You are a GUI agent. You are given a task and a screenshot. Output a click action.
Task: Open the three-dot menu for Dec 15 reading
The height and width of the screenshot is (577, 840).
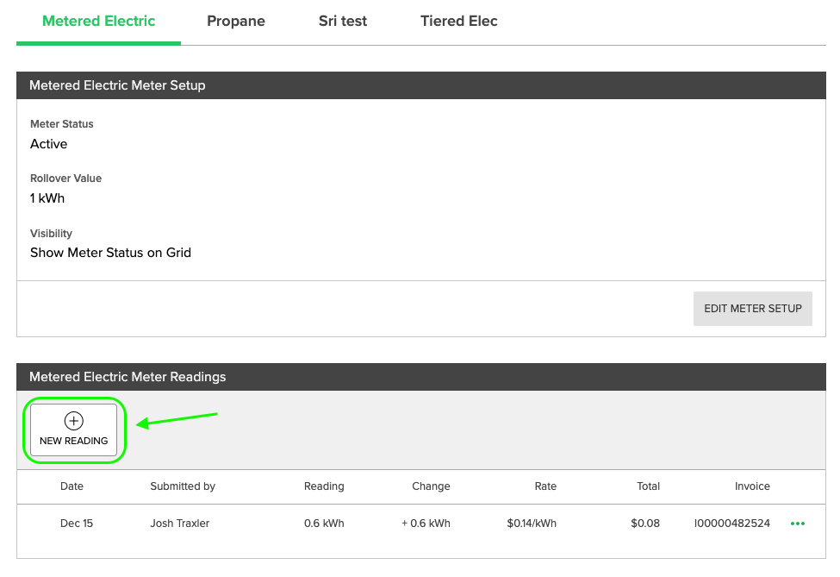[x=797, y=524]
